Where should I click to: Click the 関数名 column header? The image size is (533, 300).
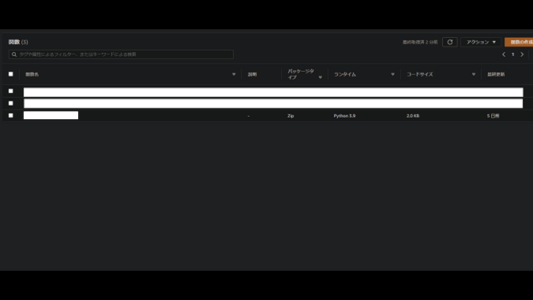pos(32,74)
